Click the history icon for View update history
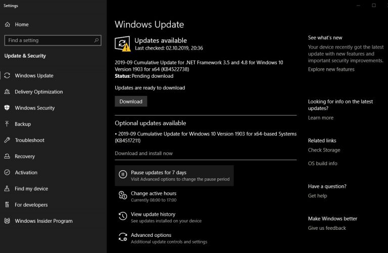Viewport: 388px width, 253px height. pyautogui.click(x=123, y=216)
